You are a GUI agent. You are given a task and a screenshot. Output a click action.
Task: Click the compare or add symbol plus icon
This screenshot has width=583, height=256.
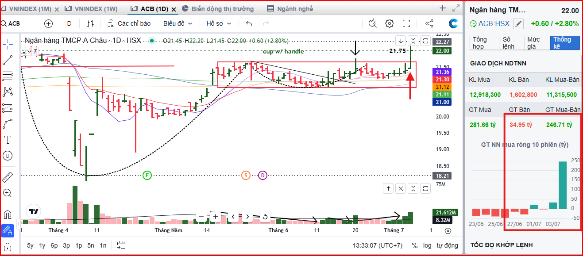tap(48, 23)
